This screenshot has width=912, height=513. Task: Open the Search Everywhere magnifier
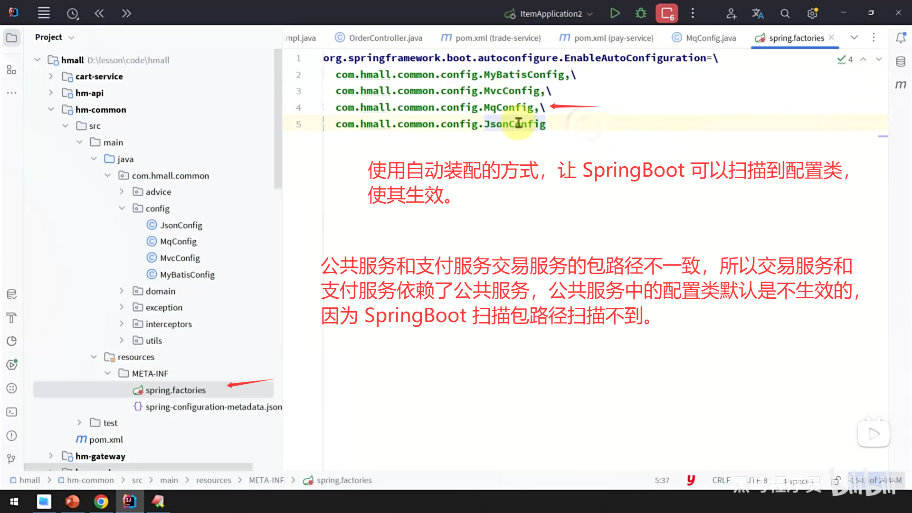coord(785,14)
